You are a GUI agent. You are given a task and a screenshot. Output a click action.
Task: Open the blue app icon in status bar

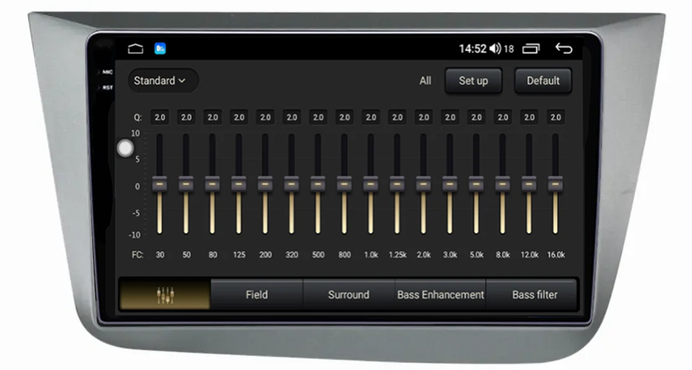(x=160, y=49)
